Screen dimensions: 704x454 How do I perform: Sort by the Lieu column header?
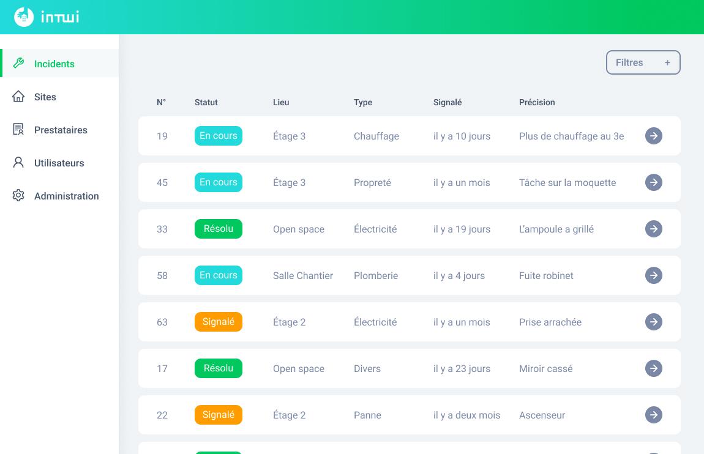[x=281, y=102]
